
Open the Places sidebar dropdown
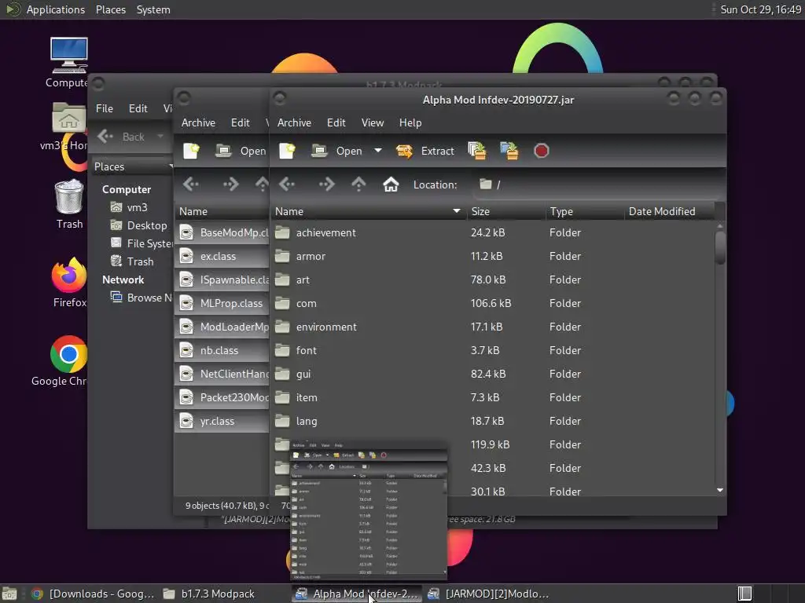point(132,166)
